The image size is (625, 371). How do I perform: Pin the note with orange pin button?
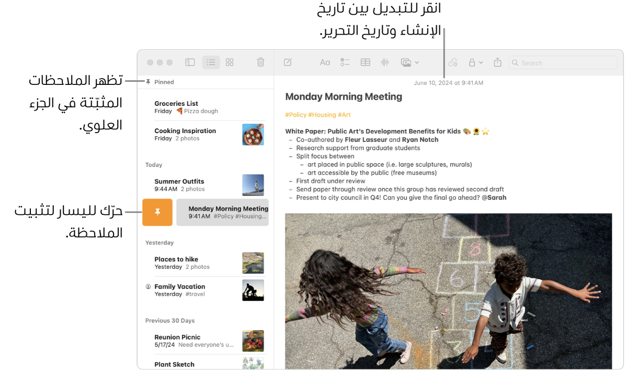coord(157,212)
